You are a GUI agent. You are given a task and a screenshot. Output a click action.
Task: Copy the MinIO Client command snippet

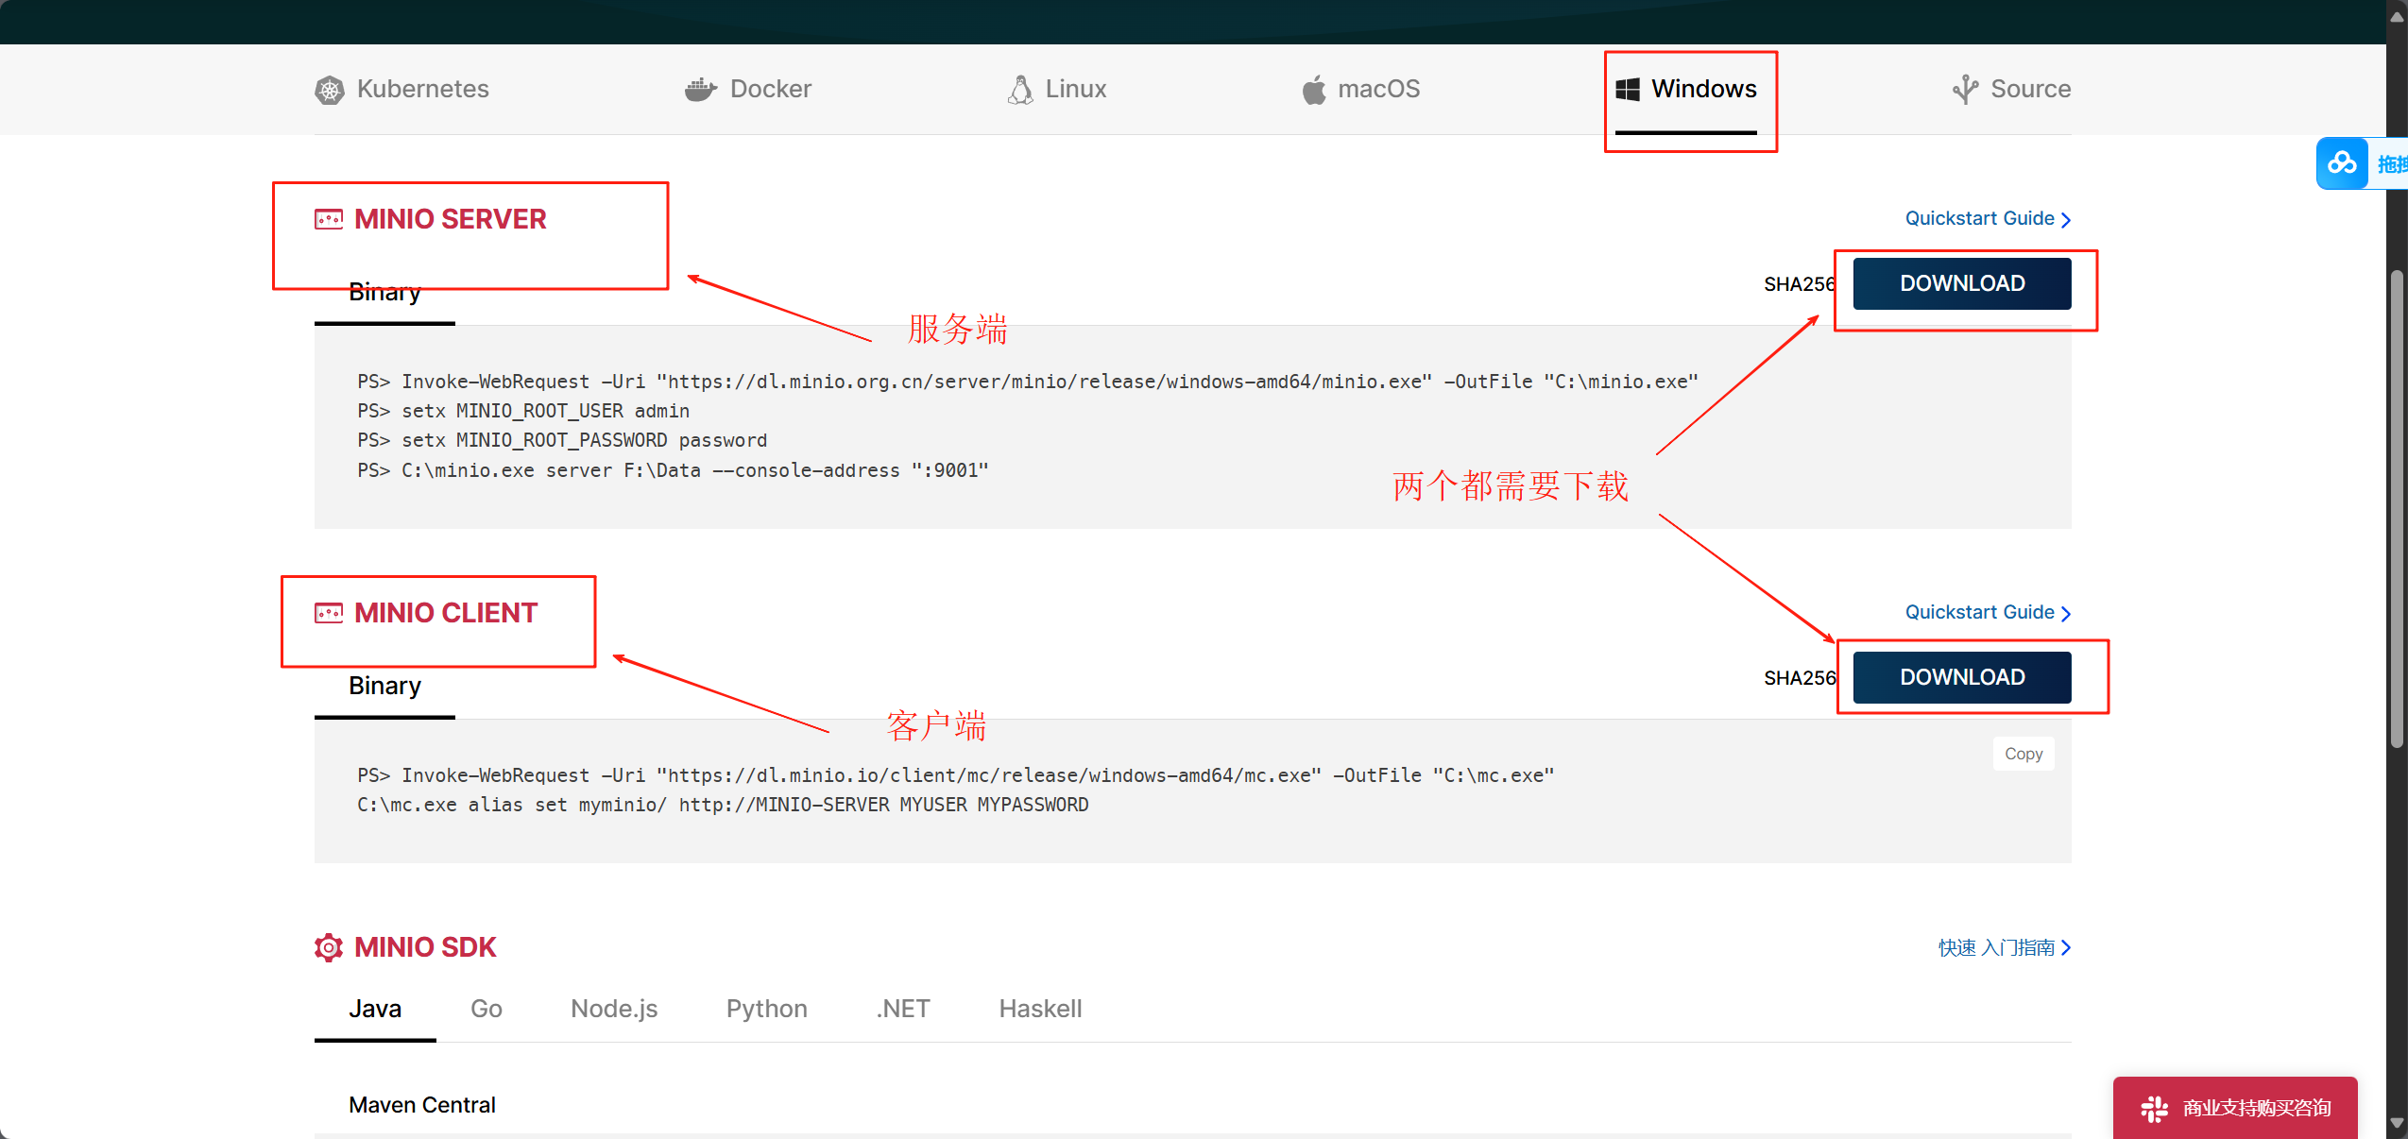click(2023, 754)
